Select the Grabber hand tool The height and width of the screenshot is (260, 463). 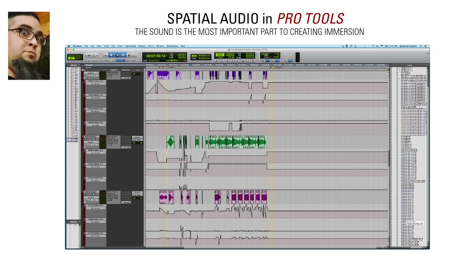(x=123, y=55)
